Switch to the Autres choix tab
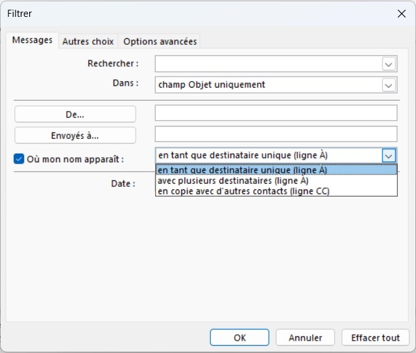This screenshot has width=416, height=353. pos(88,42)
